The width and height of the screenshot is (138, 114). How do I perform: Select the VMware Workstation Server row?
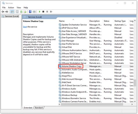(x=96, y=63)
